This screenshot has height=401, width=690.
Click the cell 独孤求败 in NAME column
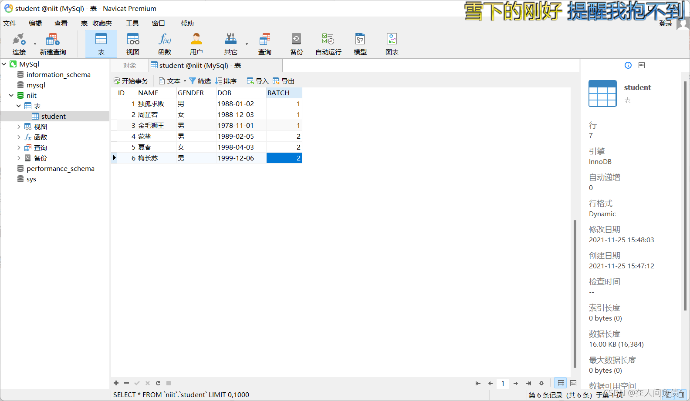pos(156,104)
